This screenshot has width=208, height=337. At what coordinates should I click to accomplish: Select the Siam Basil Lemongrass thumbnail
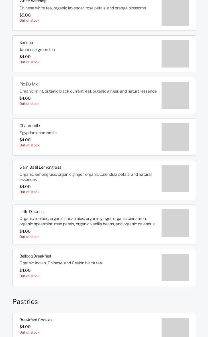(x=175, y=179)
